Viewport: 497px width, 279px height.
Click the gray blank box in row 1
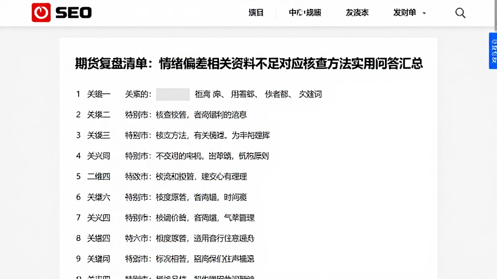click(x=173, y=94)
